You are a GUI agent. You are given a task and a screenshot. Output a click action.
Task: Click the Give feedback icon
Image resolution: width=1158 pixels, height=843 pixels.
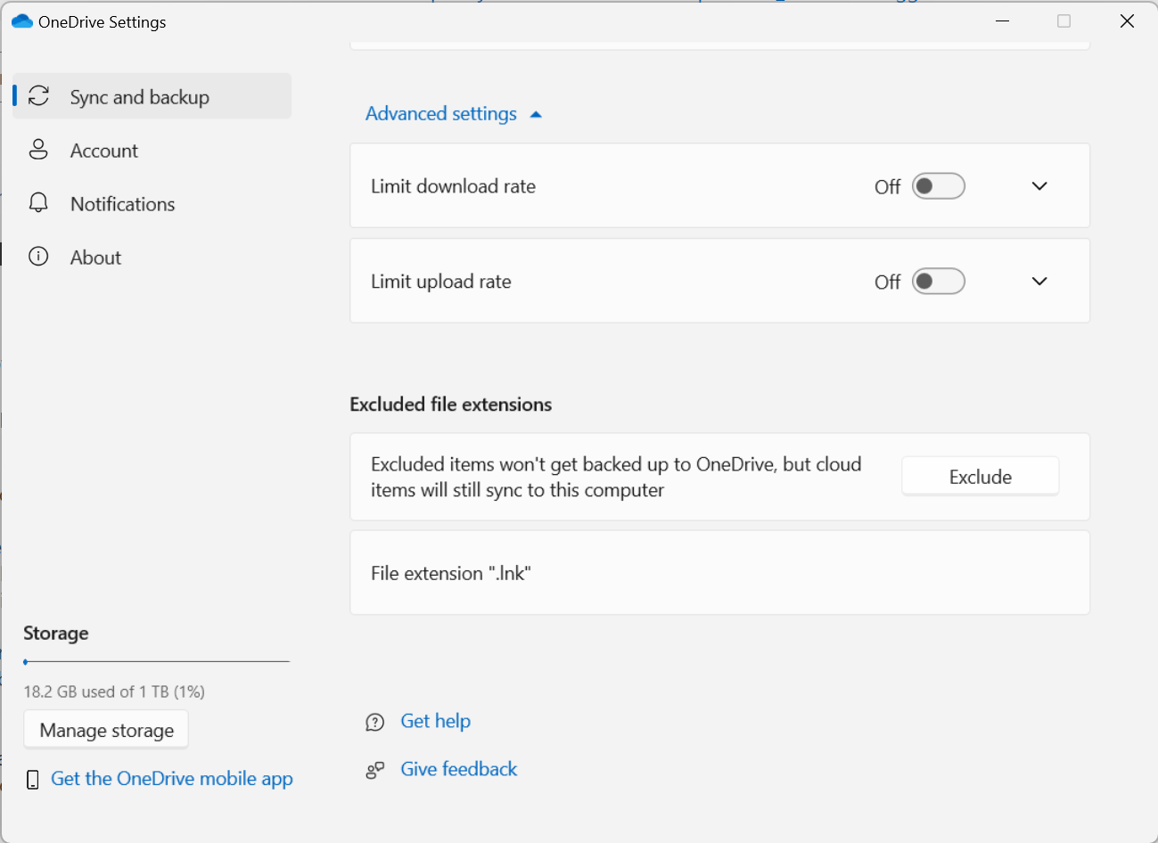(x=374, y=770)
